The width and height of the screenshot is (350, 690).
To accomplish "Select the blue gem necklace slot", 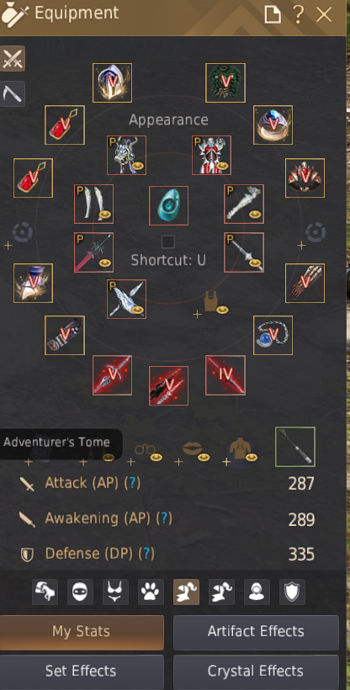I will click(x=273, y=335).
